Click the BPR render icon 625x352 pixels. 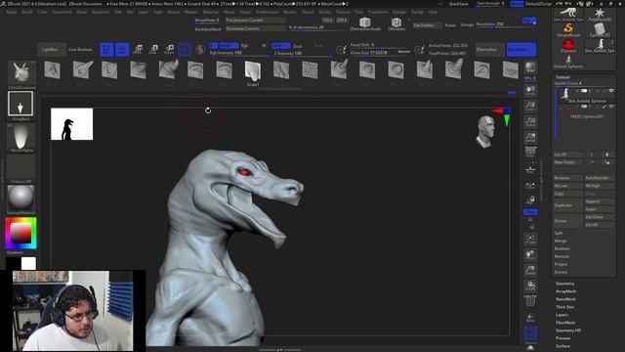pos(530,68)
